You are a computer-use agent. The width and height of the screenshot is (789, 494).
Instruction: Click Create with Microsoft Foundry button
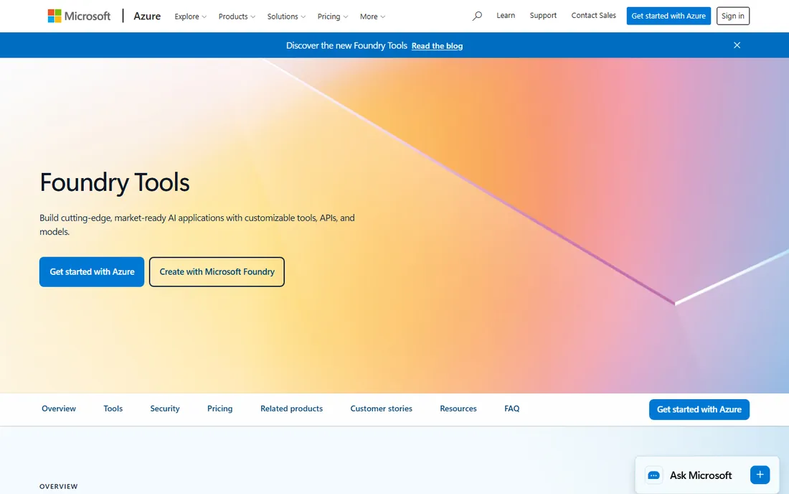[217, 272]
